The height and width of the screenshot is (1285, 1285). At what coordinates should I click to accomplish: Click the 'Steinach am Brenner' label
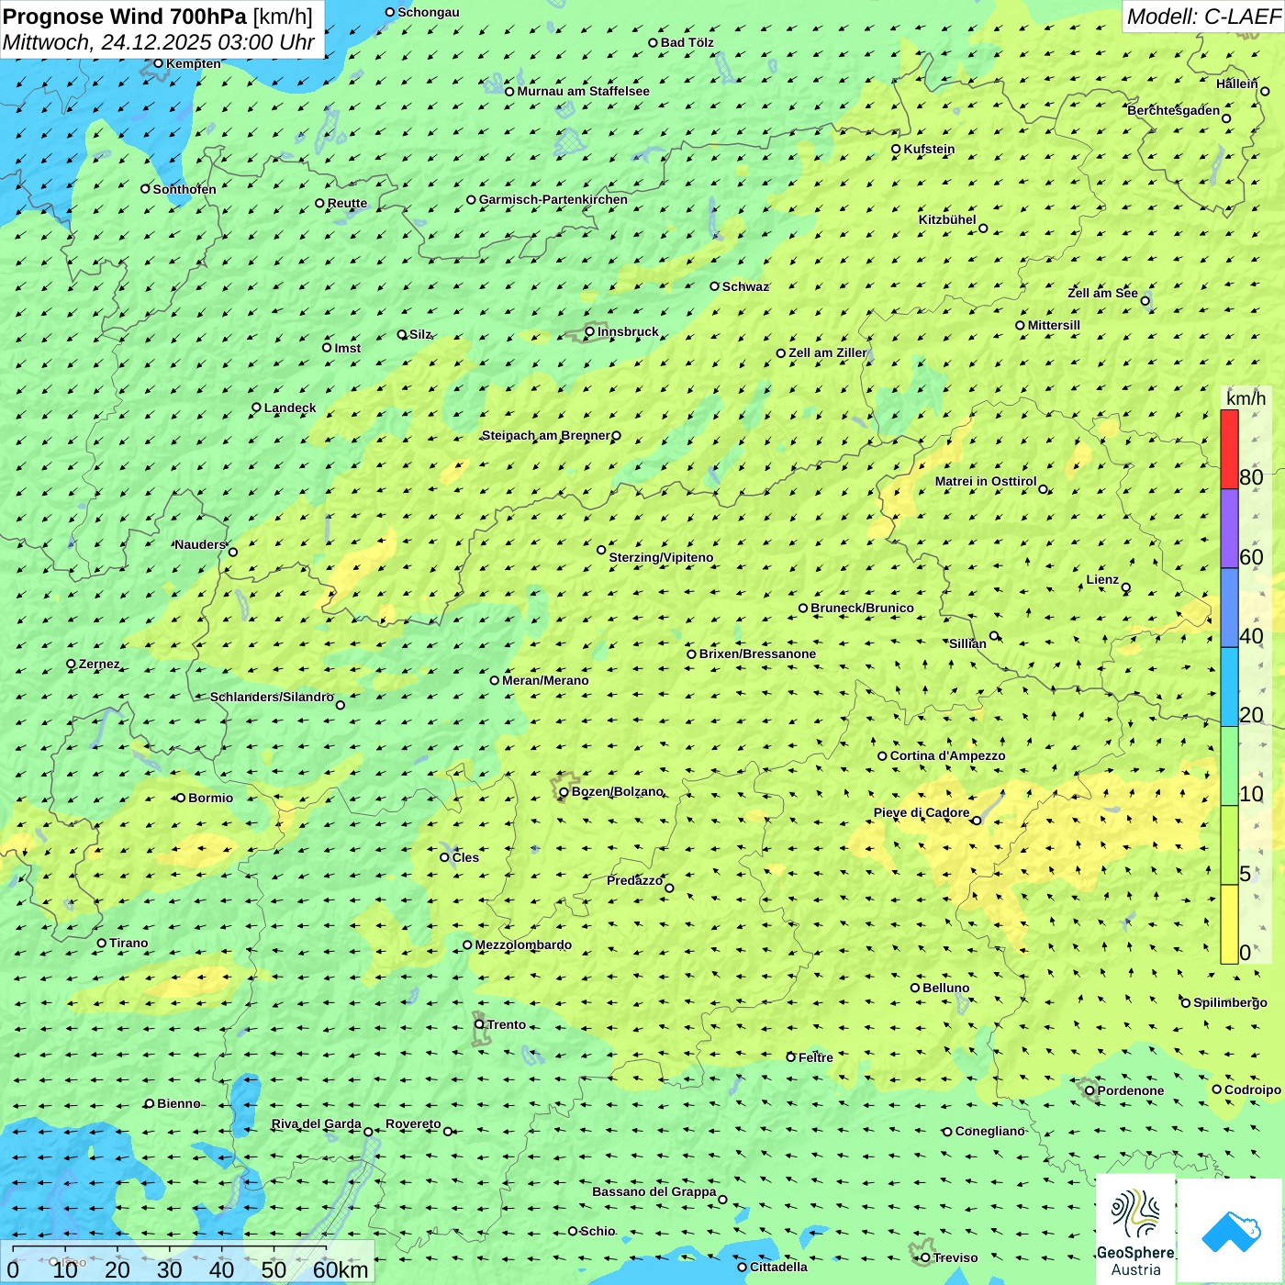coord(546,435)
